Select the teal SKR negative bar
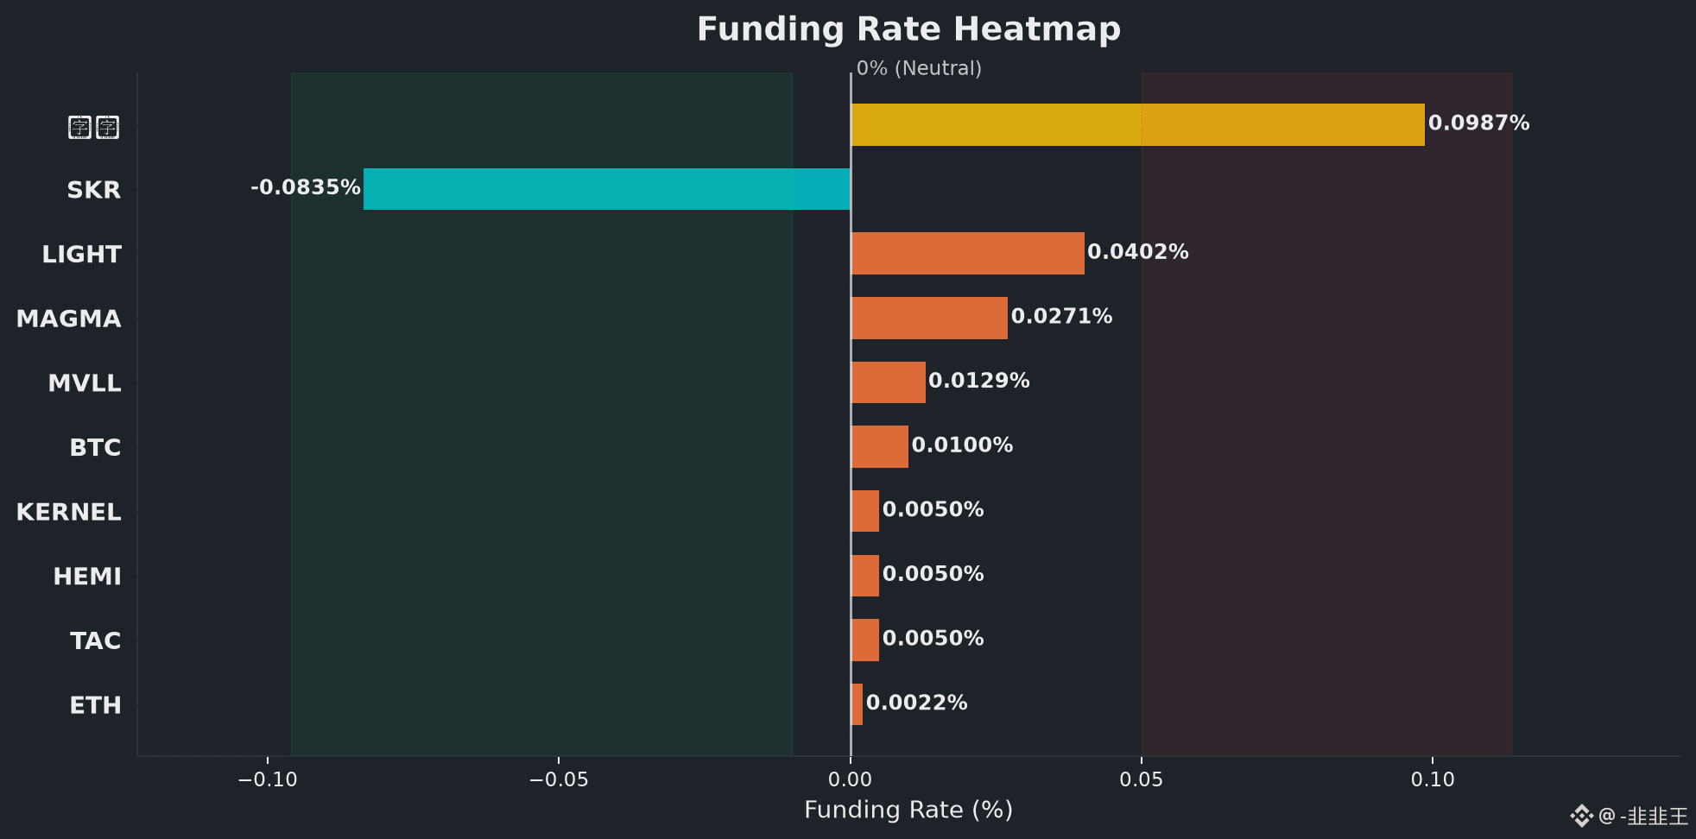 [x=607, y=189]
